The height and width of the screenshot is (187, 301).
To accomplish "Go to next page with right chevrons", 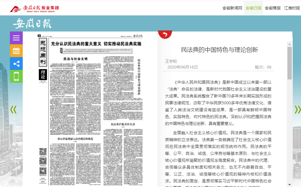I will 298,110.
